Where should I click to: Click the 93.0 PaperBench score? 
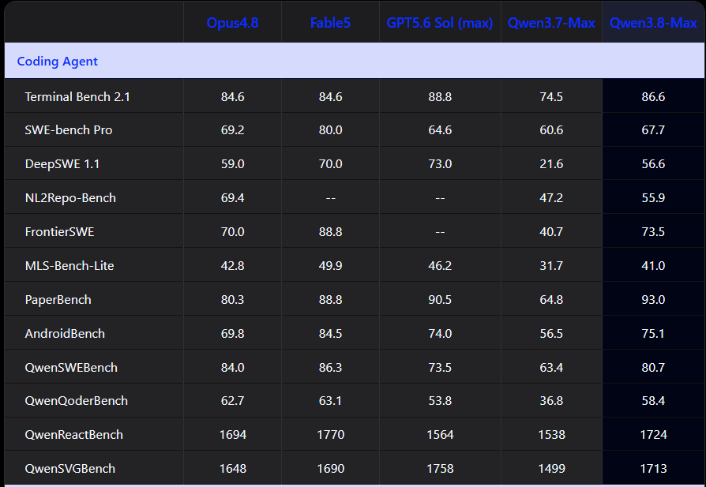pos(653,300)
